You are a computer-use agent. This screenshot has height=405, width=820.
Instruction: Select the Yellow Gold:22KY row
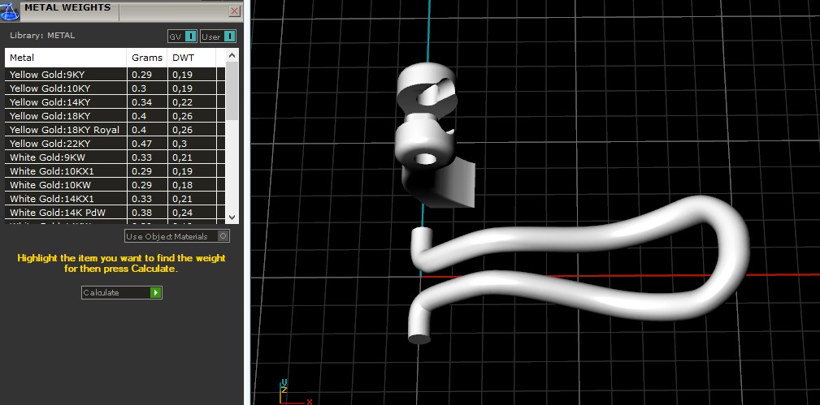coord(115,143)
